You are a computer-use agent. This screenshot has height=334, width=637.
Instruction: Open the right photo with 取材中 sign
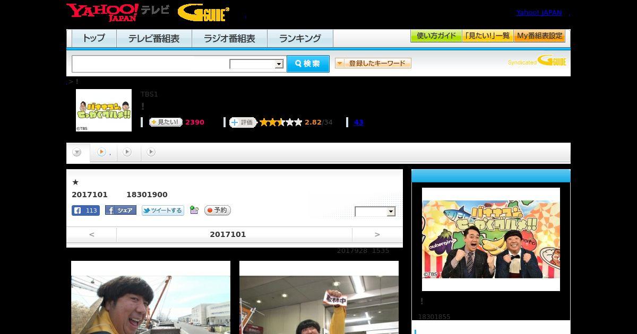coord(319,297)
